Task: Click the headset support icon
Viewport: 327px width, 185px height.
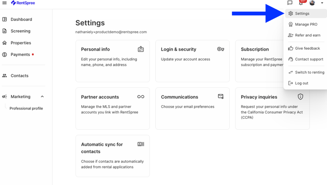Action: (x=290, y=59)
